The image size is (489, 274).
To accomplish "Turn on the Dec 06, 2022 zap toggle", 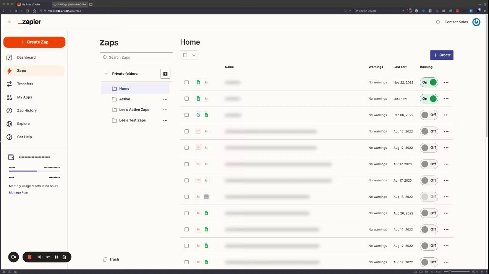I will click(x=429, y=115).
